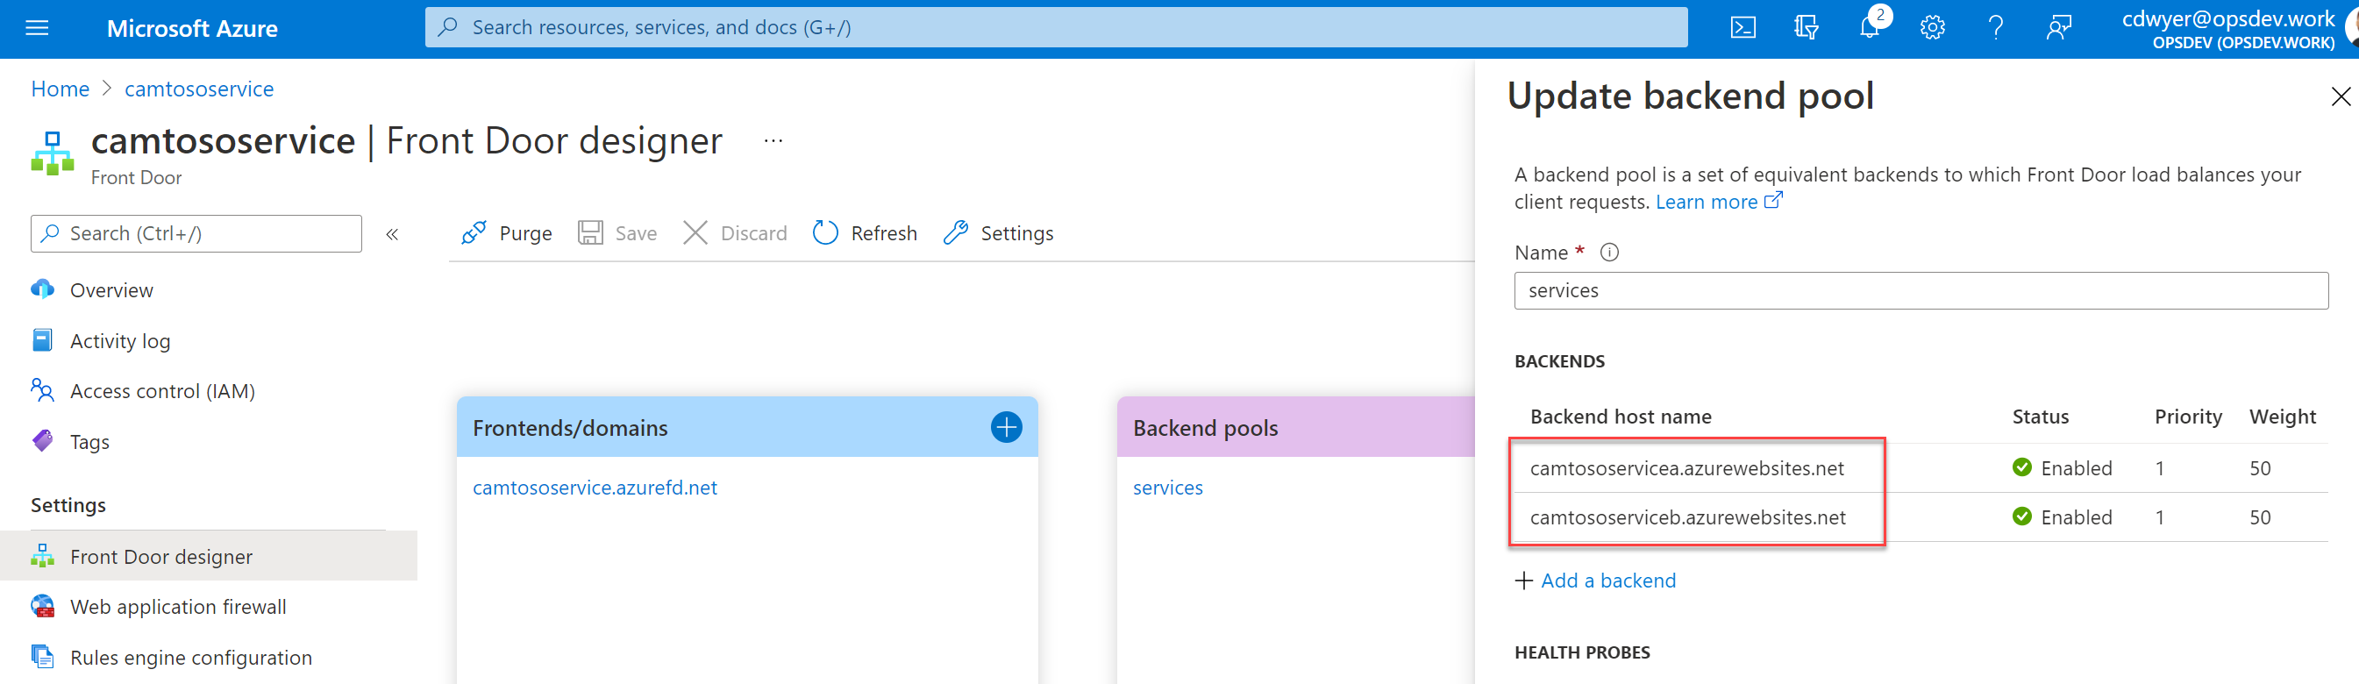Viewport: 2359px width, 684px height.
Task: Click Refresh in the toolbar
Action: (865, 233)
